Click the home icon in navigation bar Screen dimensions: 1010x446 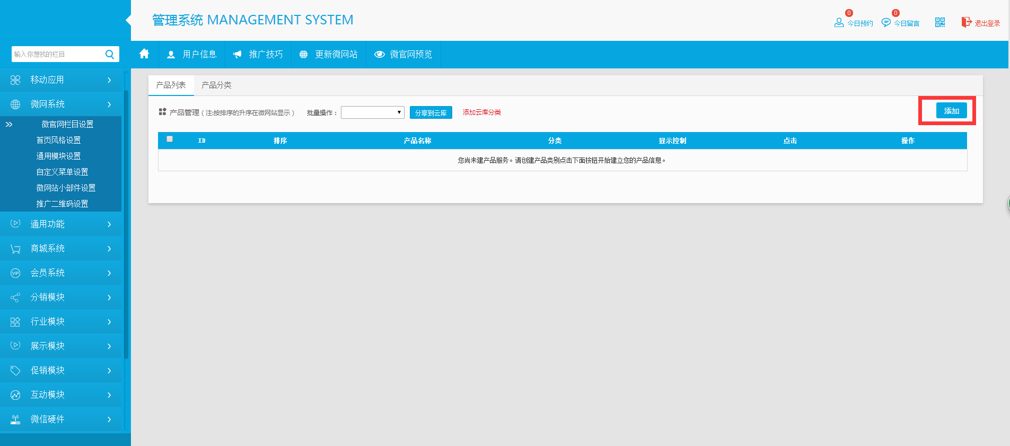tap(144, 54)
